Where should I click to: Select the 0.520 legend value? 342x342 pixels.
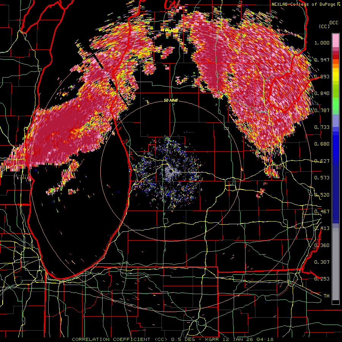(322, 195)
